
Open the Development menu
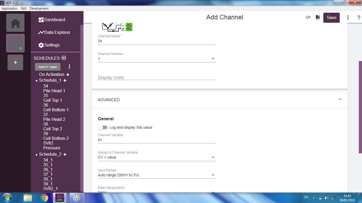point(39,8)
